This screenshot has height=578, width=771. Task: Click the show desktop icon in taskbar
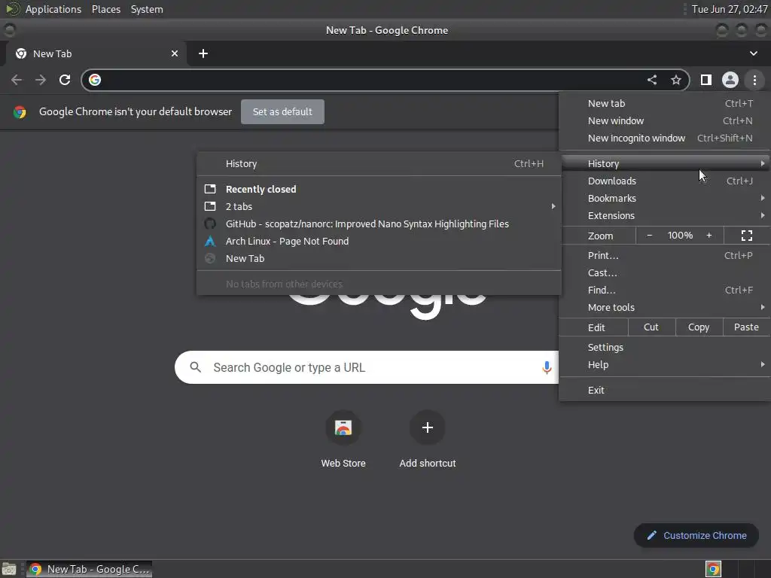click(x=9, y=569)
